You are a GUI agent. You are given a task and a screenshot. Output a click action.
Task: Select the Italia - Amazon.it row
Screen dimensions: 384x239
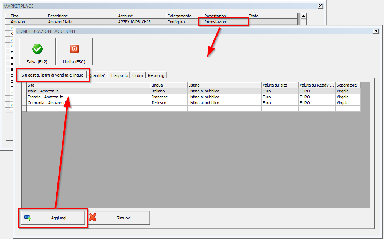(x=191, y=91)
